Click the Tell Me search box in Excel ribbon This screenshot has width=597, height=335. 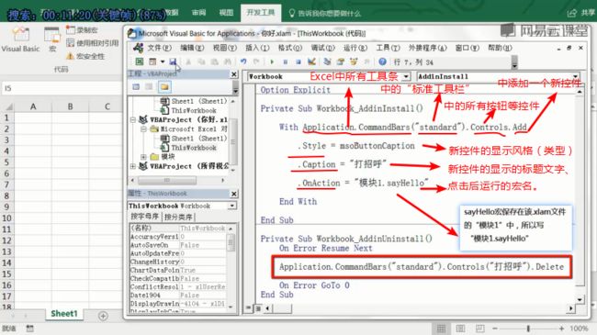click(325, 14)
